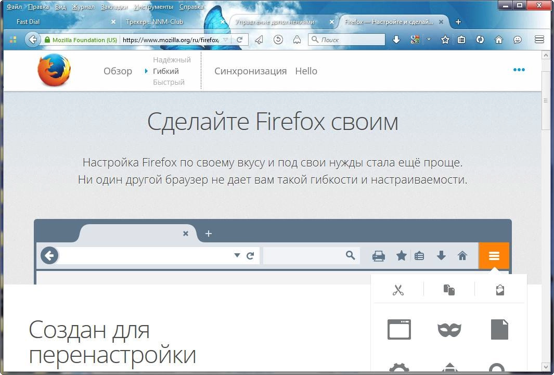This screenshot has height=375, width=554.
Task: Click the paper plane send icon
Action: (259, 40)
